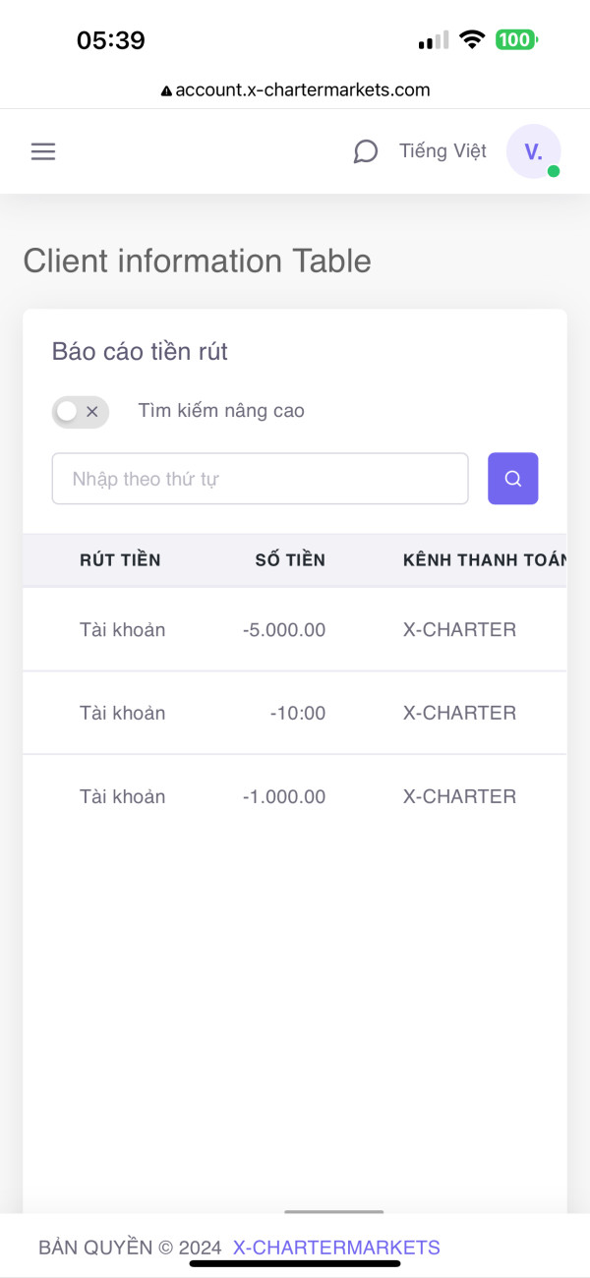Select the -10:00 withdrawal row
The width and height of the screenshot is (590, 1278).
click(x=297, y=714)
